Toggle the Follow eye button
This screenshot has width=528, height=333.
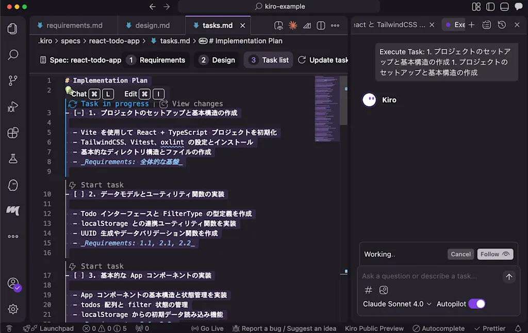(495, 254)
